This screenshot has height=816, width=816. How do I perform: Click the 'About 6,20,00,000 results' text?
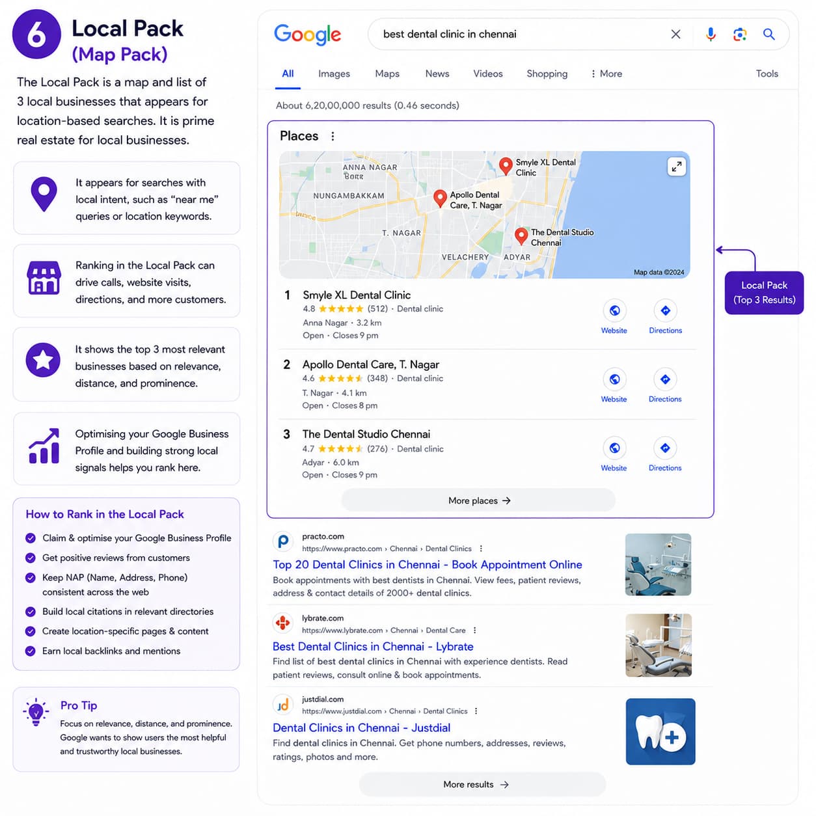coord(367,105)
